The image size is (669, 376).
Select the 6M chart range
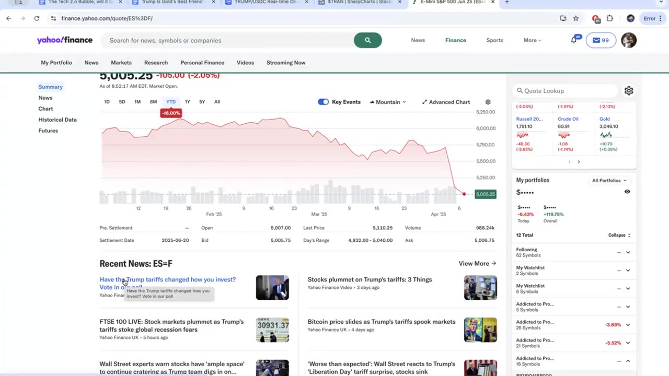pos(153,102)
